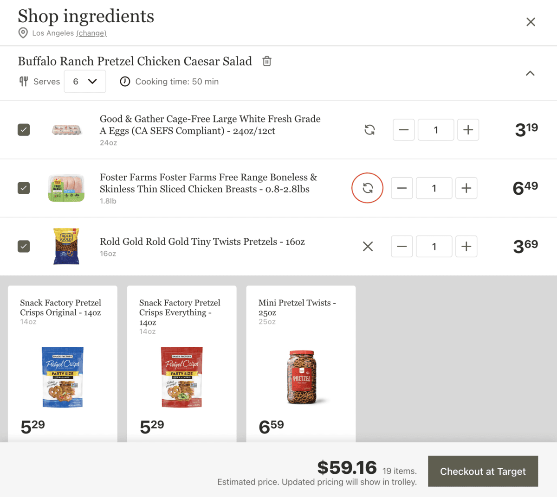Delete recipe using the trash icon
Viewport: 557px width, 497px height.
point(267,61)
